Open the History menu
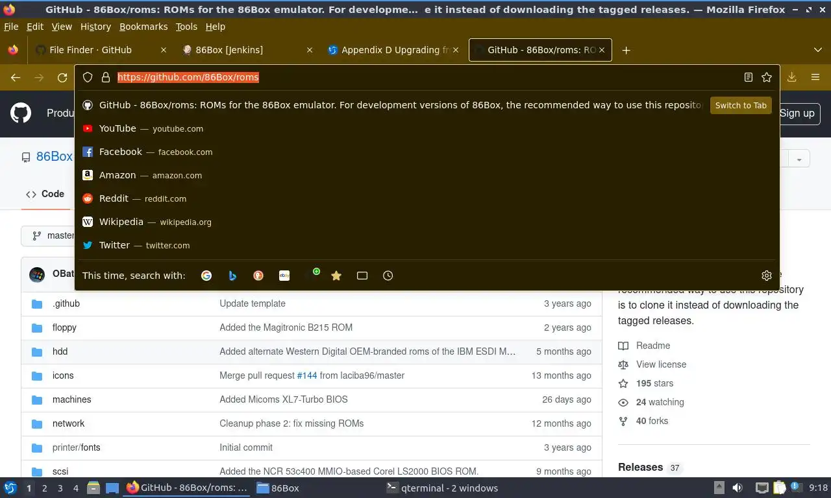831x498 pixels. click(95, 27)
